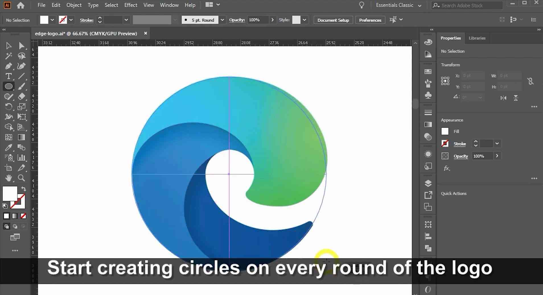Pick the Hand tool
Viewport: 543px width, 295px height.
click(9, 178)
